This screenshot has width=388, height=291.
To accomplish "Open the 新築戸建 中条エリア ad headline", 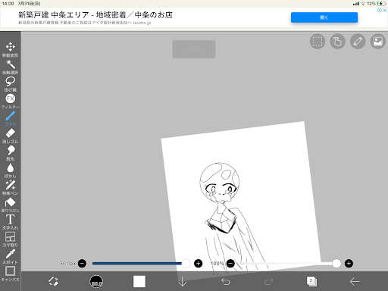I will coord(95,15).
